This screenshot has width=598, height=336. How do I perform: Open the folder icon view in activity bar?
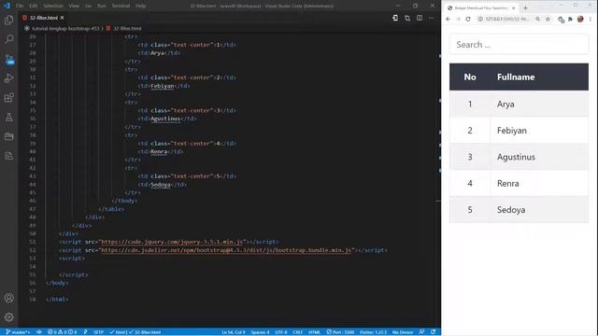coord(8,136)
